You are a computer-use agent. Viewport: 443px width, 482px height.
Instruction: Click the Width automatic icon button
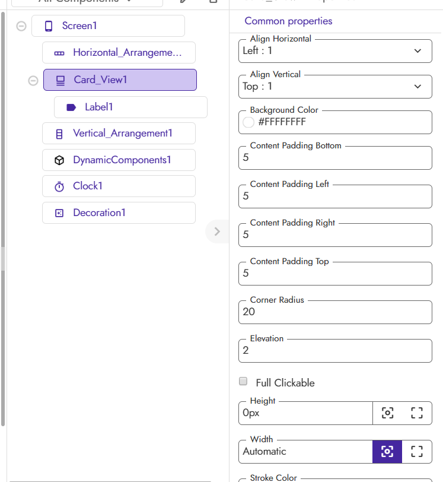[x=387, y=452]
